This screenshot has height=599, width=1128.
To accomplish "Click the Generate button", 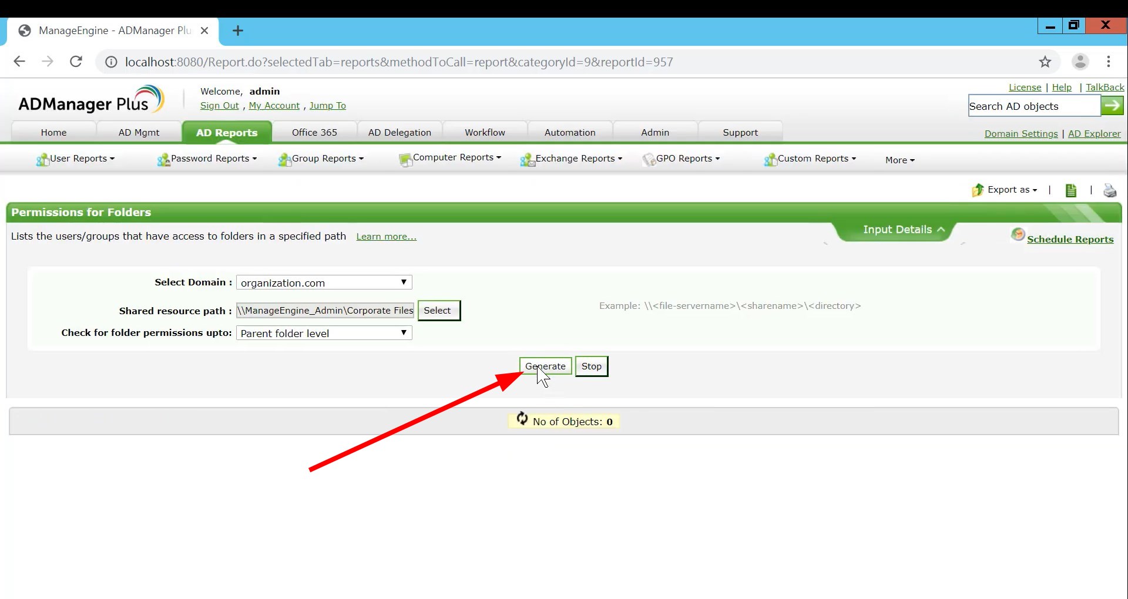I will [x=545, y=365].
